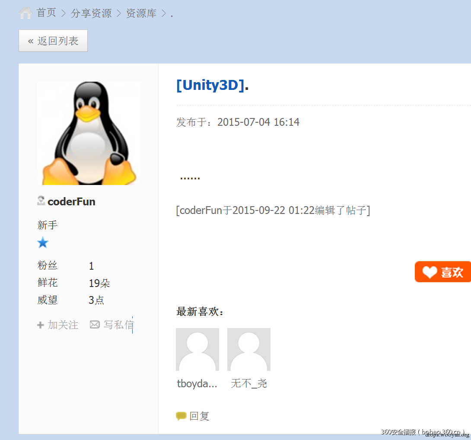Open 无不_尧 user avatar

coord(249,349)
